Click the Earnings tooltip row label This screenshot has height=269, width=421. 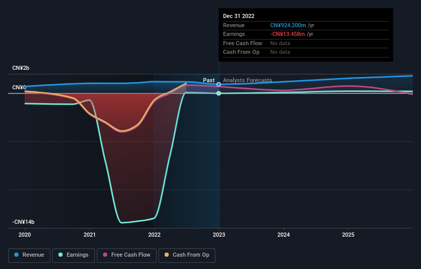tap(234, 34)
